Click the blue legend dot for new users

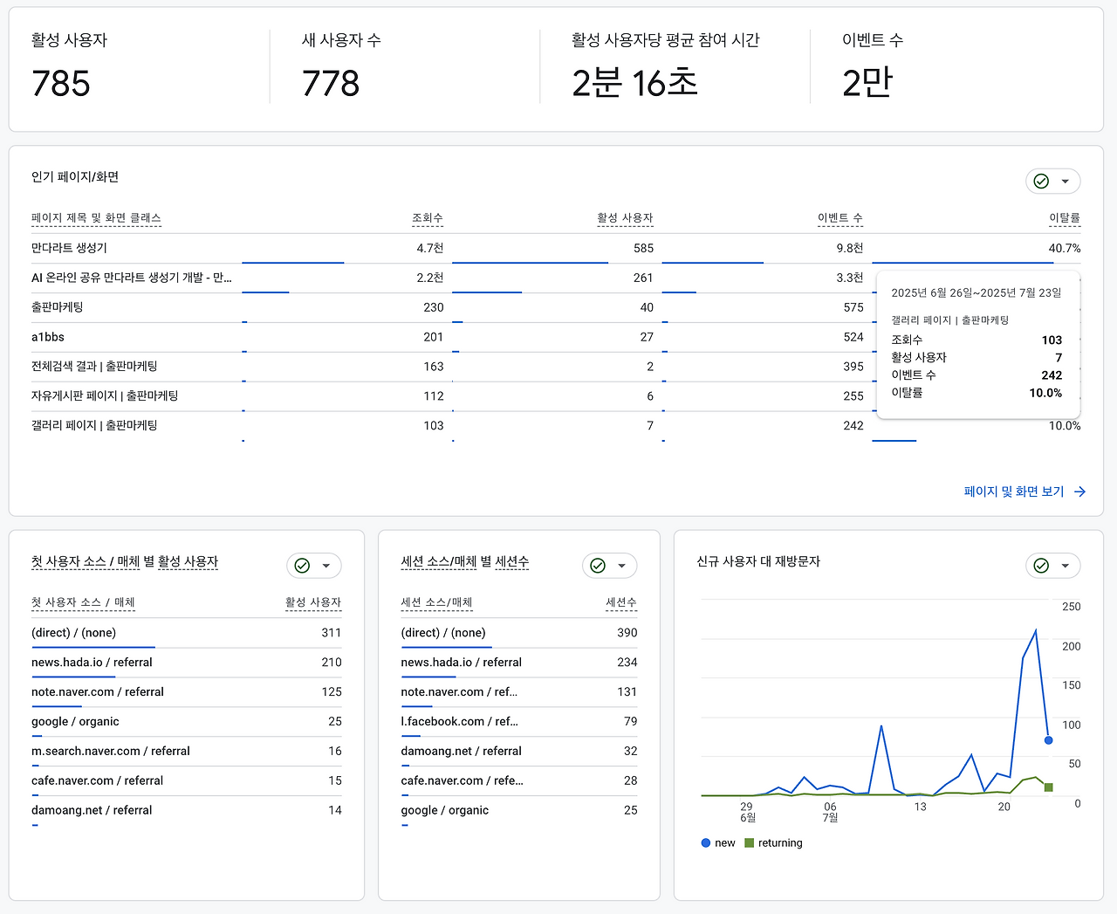pyautogui.click(x=705, y=842)
